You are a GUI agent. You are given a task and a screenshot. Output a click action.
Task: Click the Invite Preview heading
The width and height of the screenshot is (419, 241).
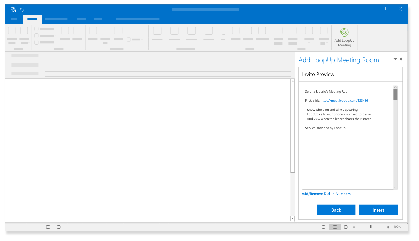(318, 74)
